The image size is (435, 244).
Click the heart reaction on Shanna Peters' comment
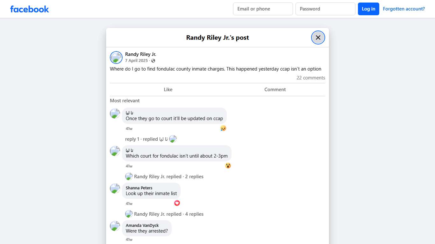coord(177,203)
